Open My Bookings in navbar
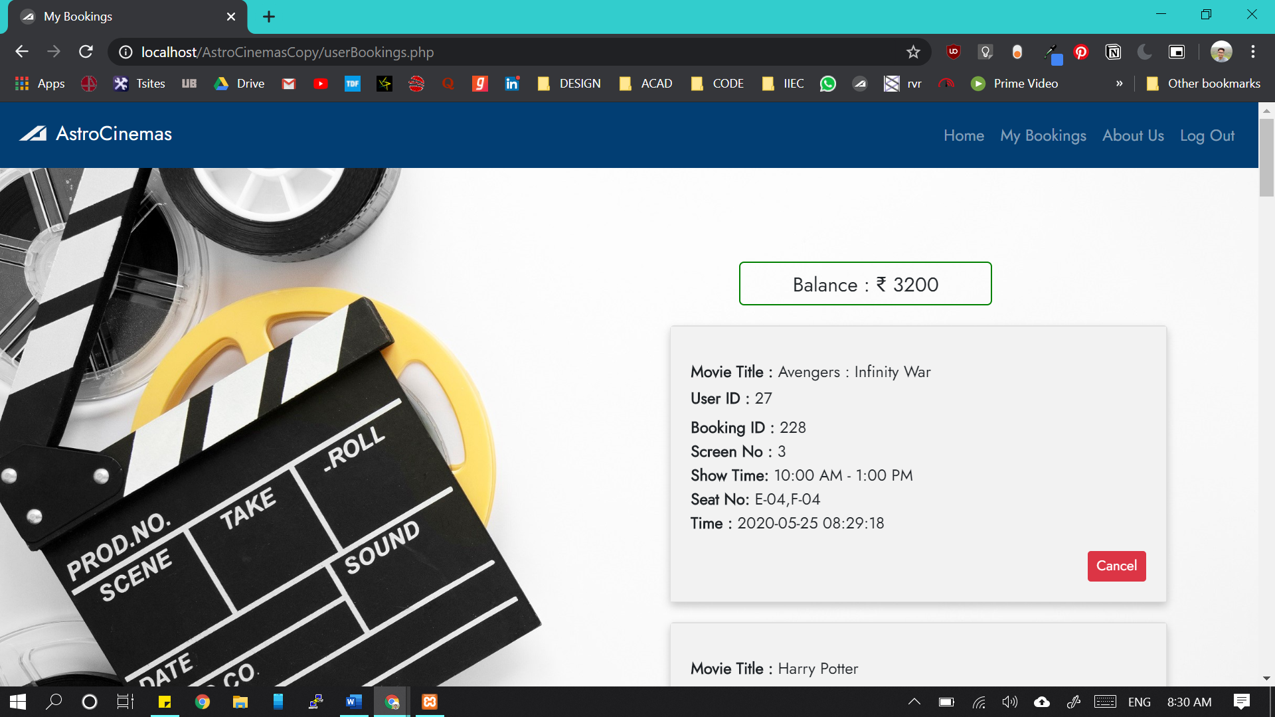 coord(1043,135)
